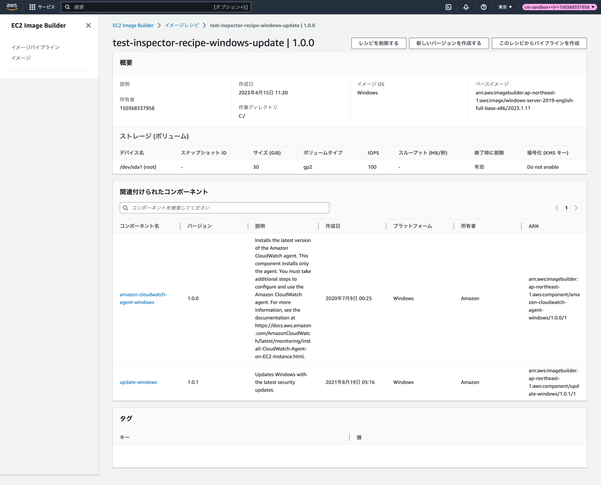Select イメージ in the sidebar

21,58
